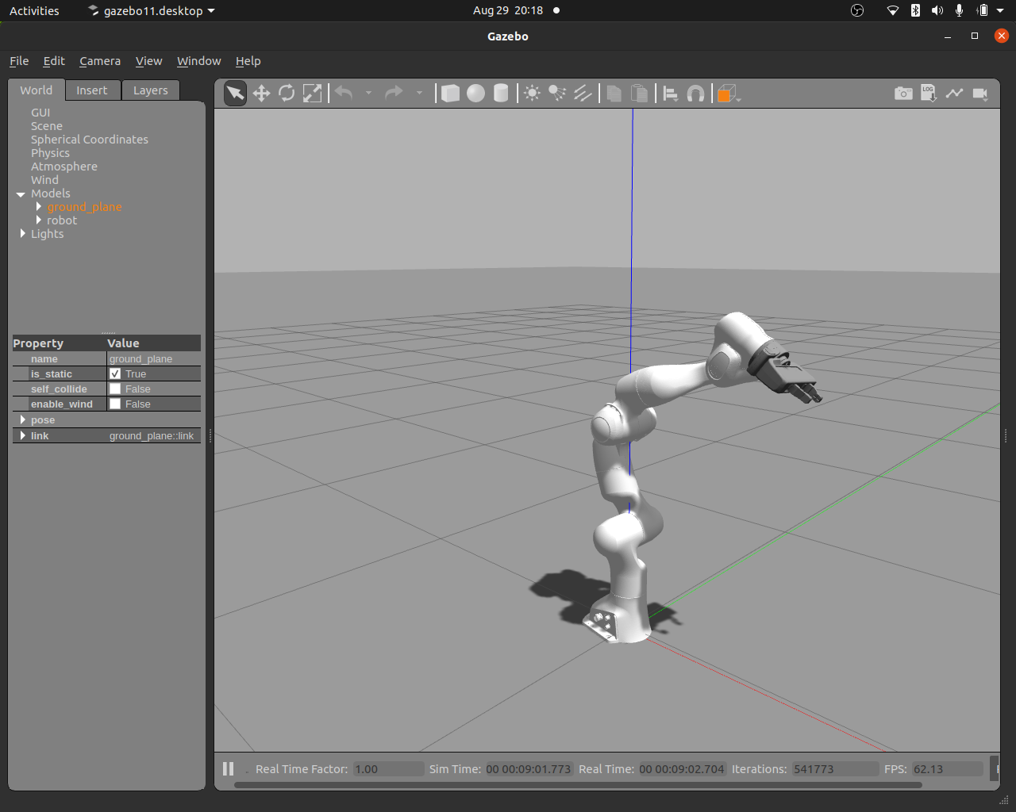Click the name value ground_plane field
This screenshot has width=1016, height=812.
tap(154, 358)
